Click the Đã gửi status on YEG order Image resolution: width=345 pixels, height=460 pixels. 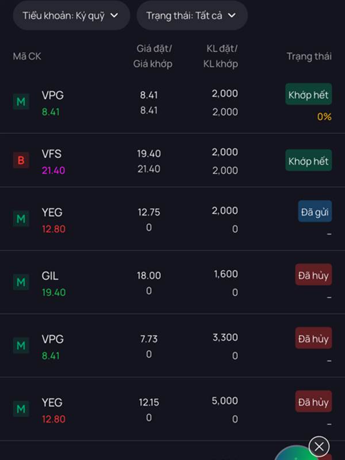pos(315,212)
